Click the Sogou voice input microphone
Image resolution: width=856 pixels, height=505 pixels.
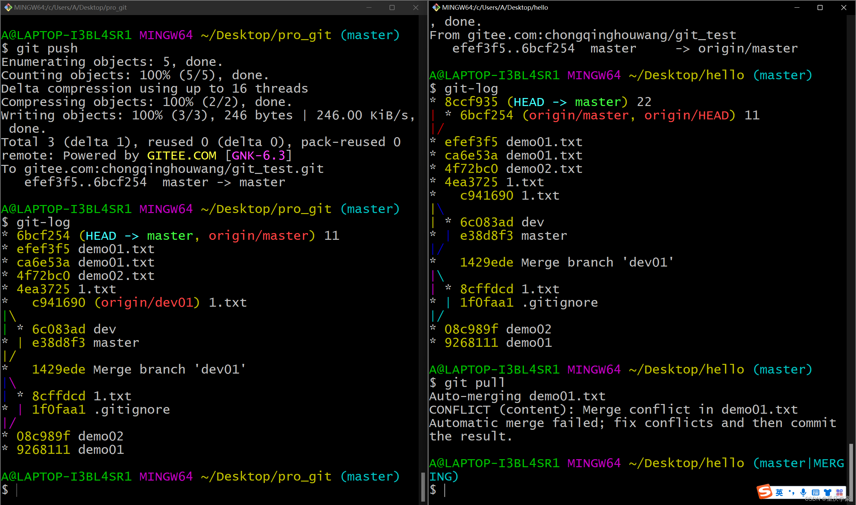[x=803, y=492]
